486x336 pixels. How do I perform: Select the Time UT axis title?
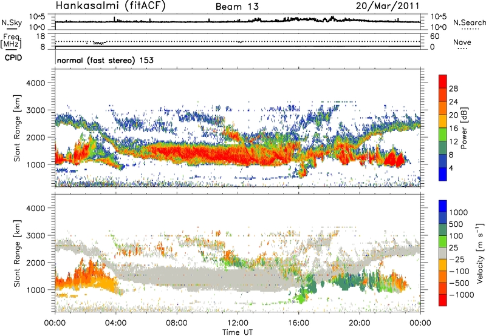point(238,332)
